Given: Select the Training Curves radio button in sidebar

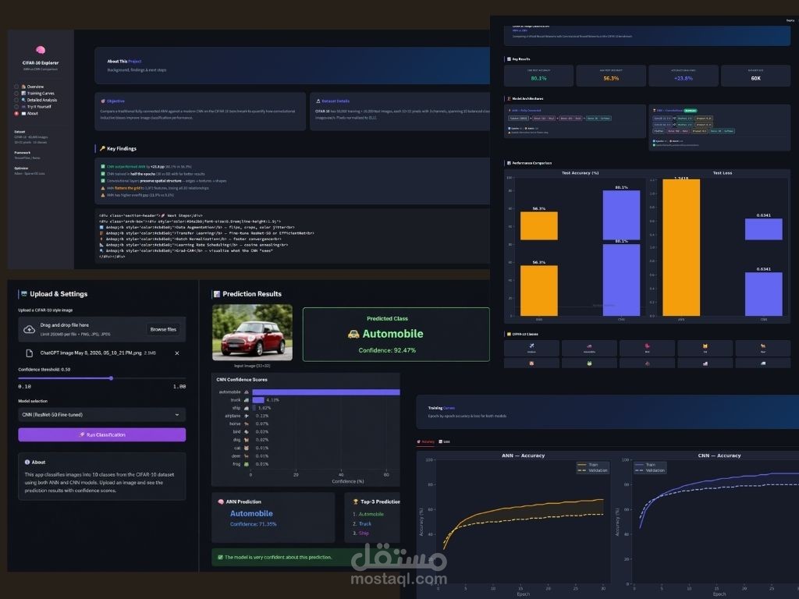Looking at the screenshot, I should pyautogui.click(x=16, y=94).
